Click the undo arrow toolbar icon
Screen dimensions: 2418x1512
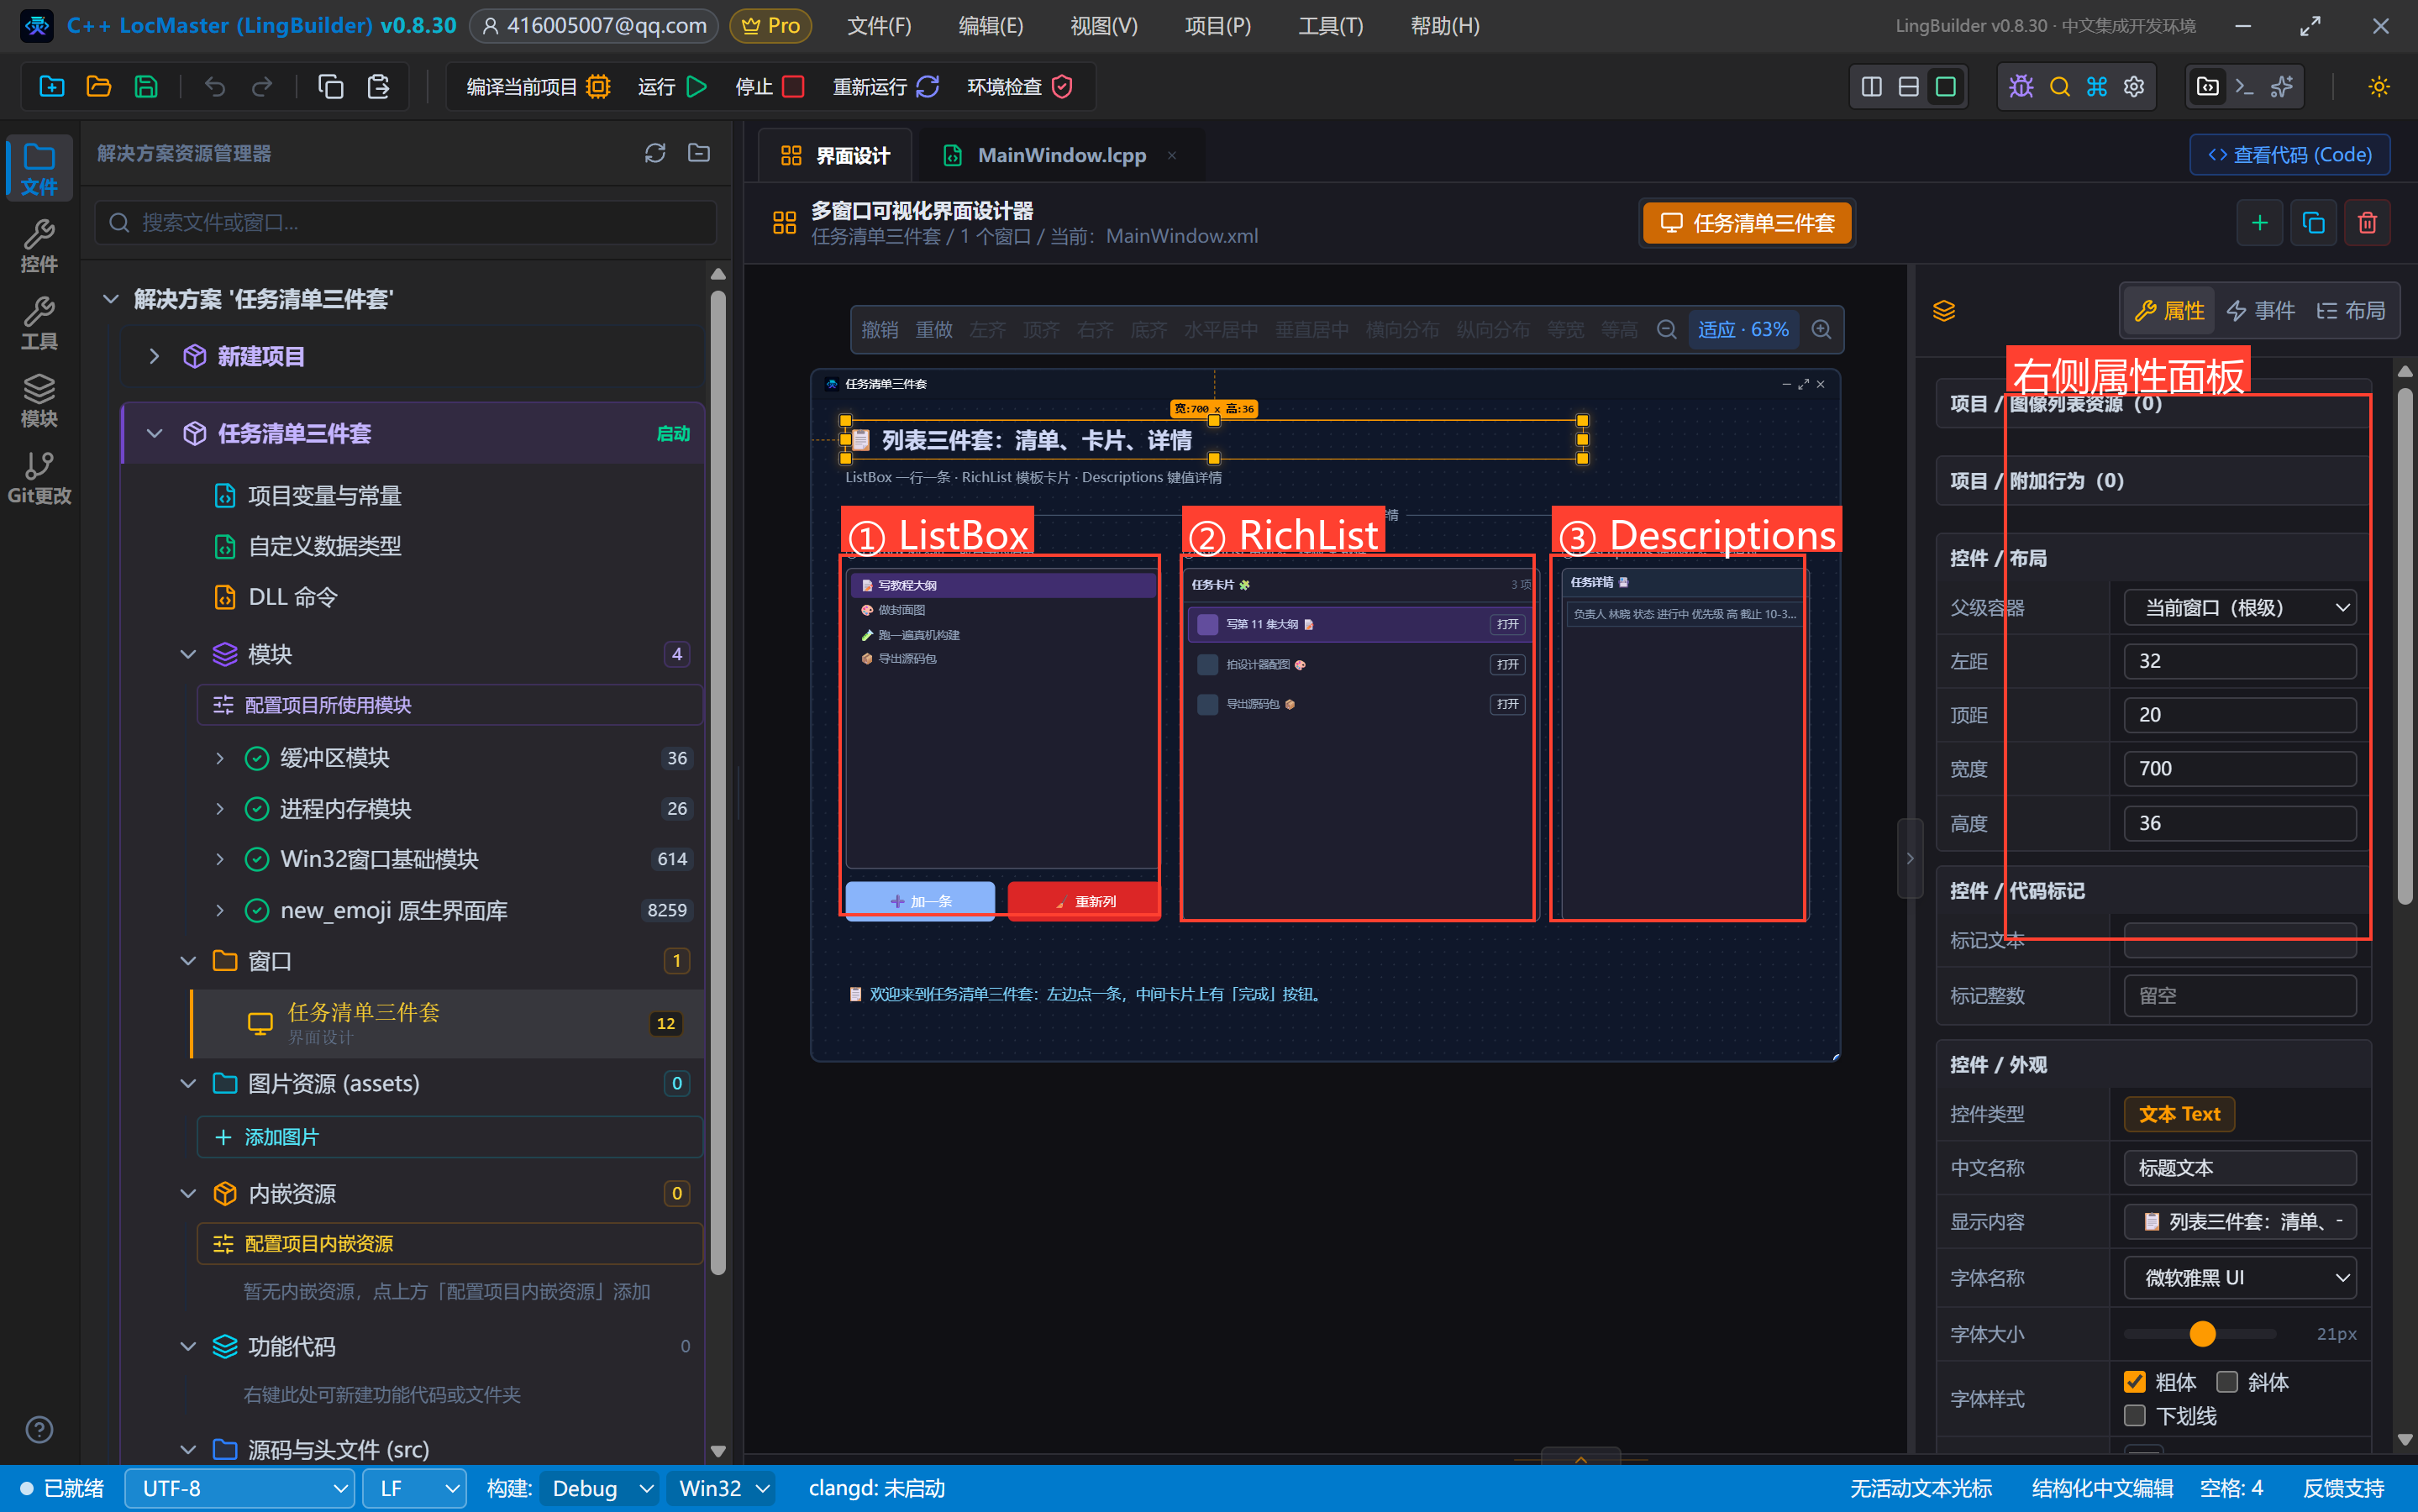[x=215, y=87]
